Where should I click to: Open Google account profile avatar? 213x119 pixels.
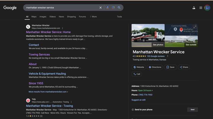(x=207, y=8)
